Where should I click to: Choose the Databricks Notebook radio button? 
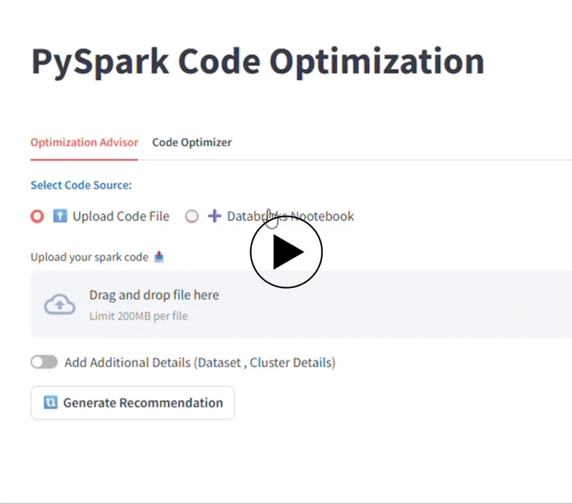coord(192,216)
